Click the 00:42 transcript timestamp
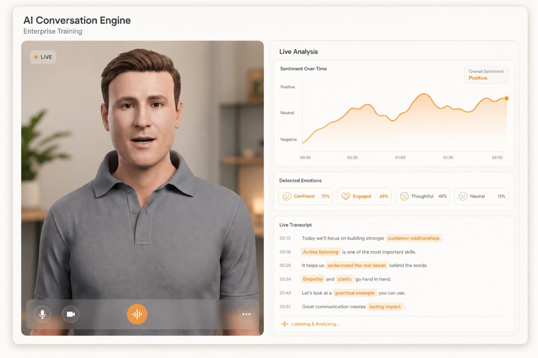The image size is (538, 358). click(285, 293)
